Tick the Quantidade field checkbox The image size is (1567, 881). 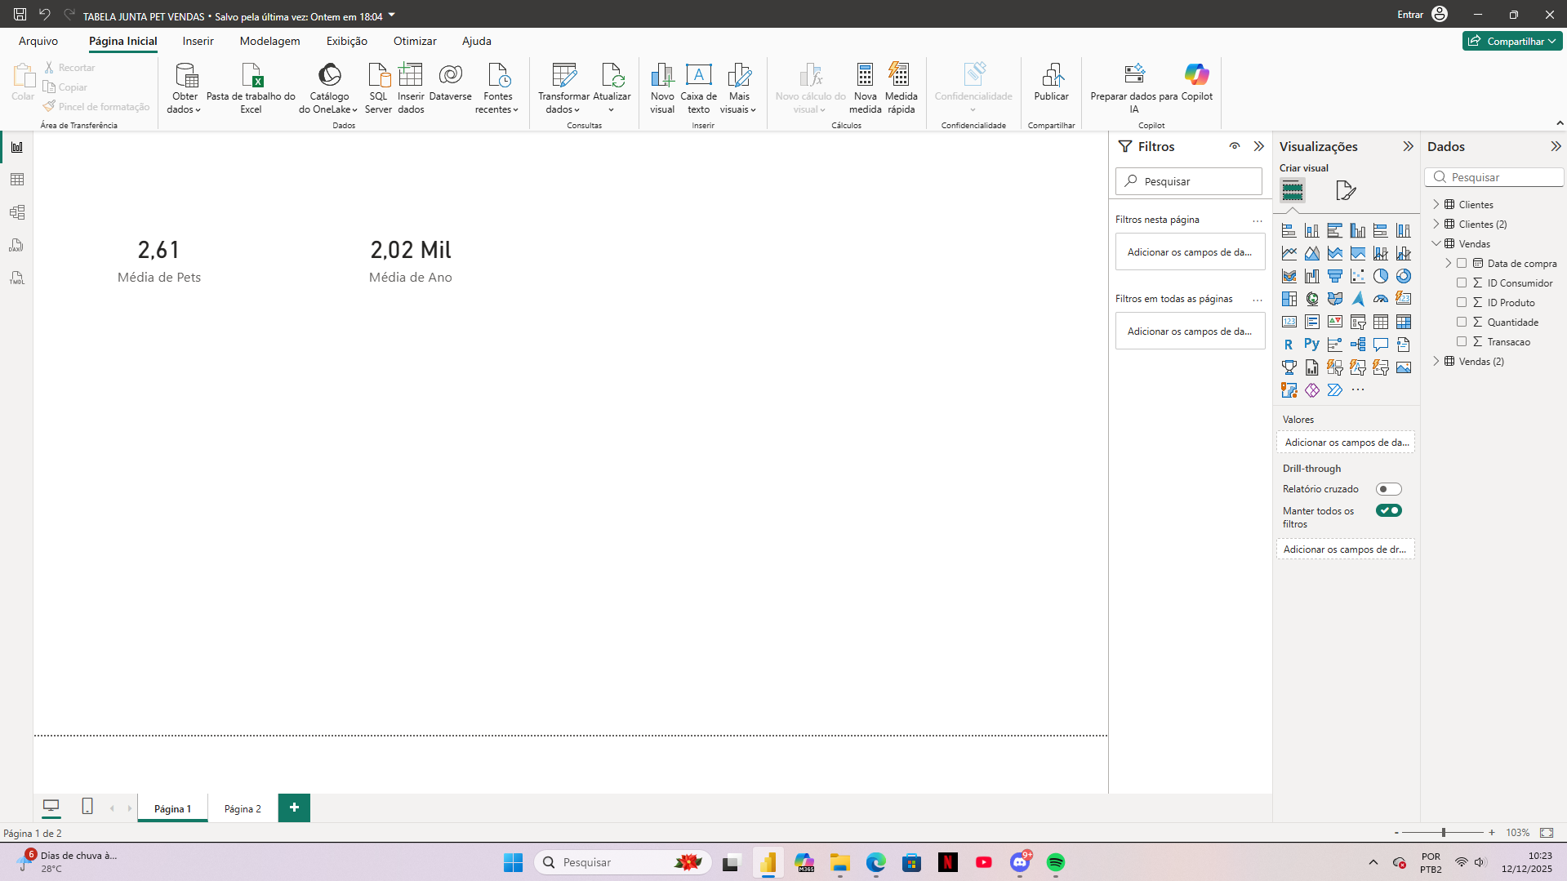1462,322
